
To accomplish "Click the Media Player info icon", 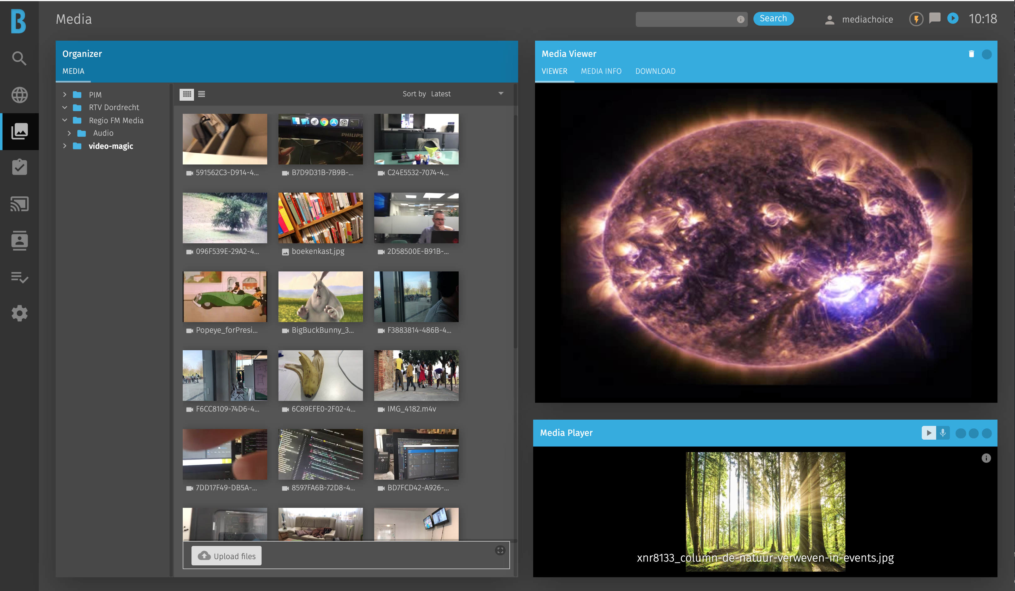I will coord(986,458).
